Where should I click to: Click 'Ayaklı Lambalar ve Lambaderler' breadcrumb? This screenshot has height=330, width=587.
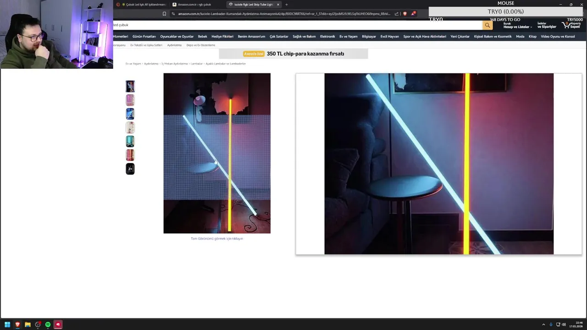tap(226, 64)
